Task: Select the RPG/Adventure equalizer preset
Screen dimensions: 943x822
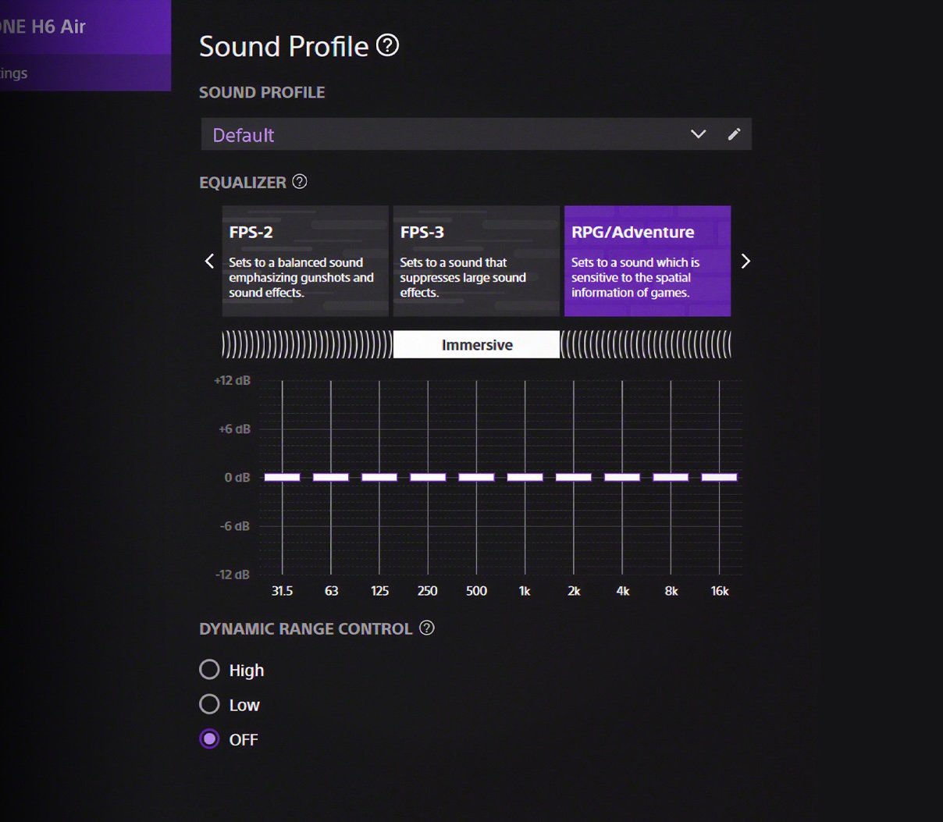Action: tap(647, 261)
